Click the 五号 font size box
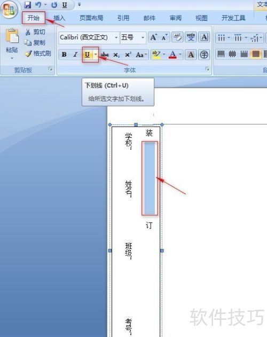This screenshot has width=267, height=337. point(130,37)
